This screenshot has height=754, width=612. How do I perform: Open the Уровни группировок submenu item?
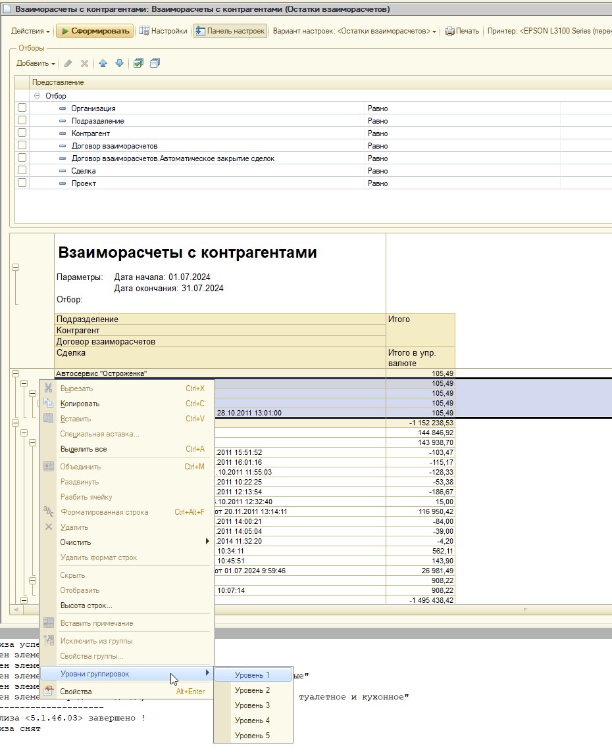[126, 674]
